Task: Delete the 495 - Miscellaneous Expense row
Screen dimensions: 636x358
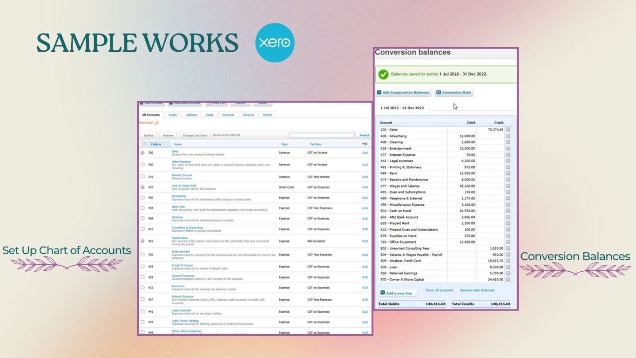Action: click(508, 205)
